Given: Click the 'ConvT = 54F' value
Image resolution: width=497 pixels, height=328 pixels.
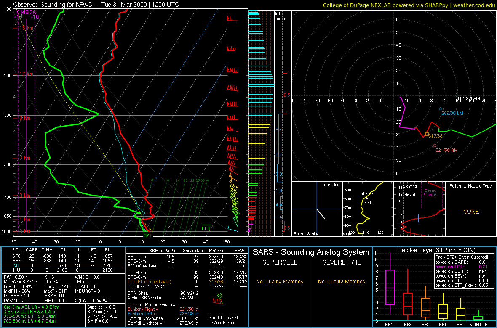Looking at the screenshot, I should tap(57, 287).
